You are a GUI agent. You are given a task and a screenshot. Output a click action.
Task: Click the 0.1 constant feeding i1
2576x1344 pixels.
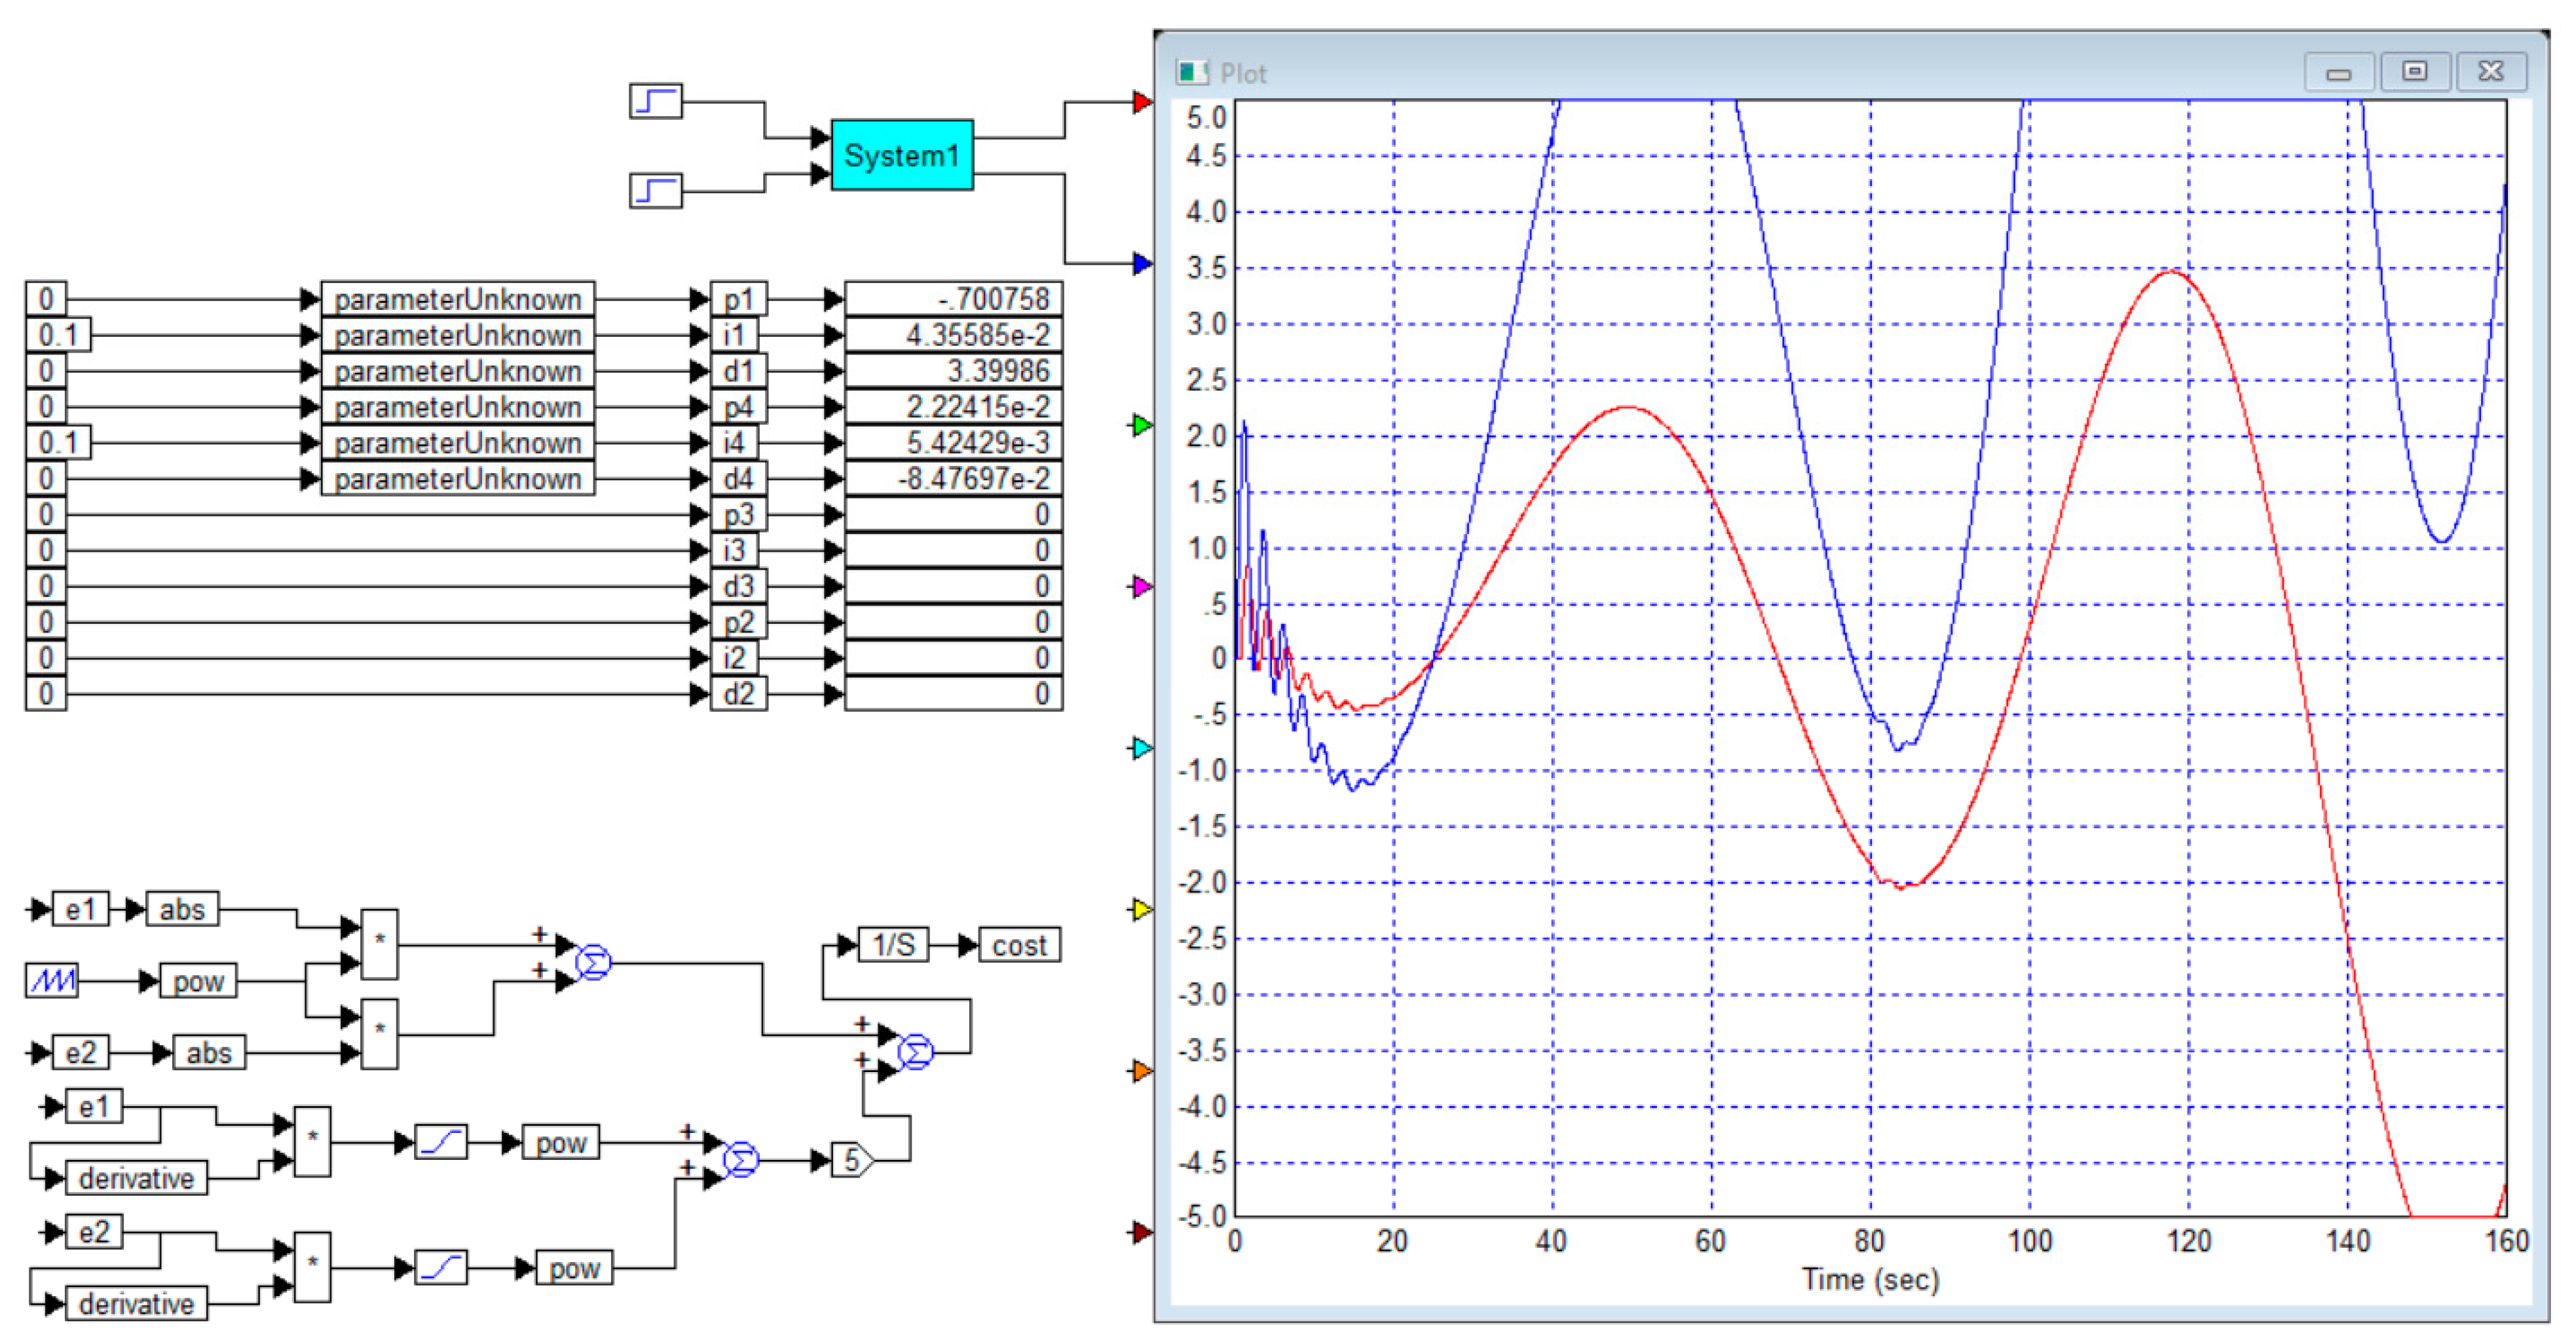[x=58, y=336]
